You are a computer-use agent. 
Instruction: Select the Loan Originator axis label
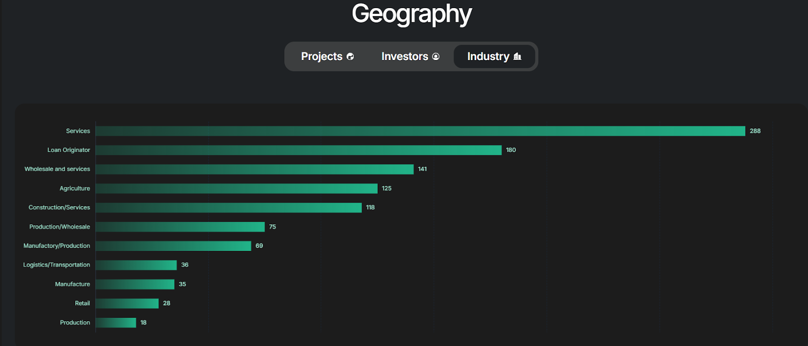click(x=68, y=150)
